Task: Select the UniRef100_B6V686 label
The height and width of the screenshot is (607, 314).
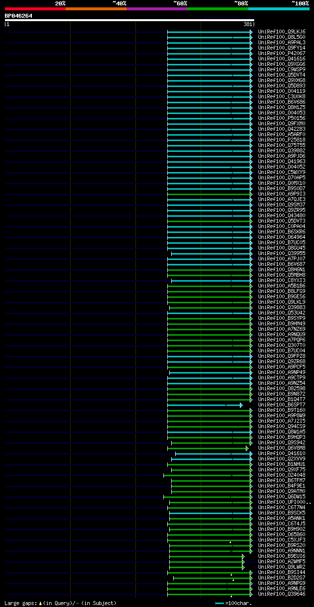Action: click(x=283, y=102)
